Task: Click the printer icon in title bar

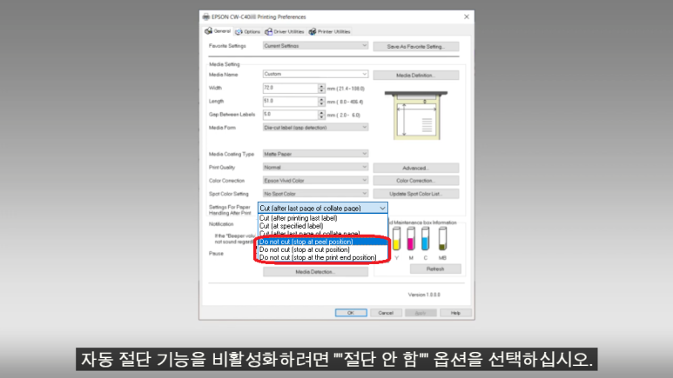Action: [206, 17]
